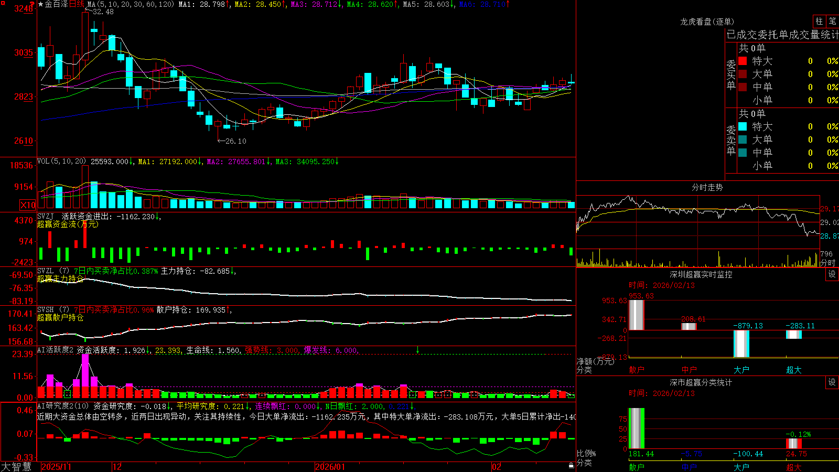This screenshot has height=472, width=839.
Task: Select 超大 under the 比例% chart
Action: coord(794,467)
